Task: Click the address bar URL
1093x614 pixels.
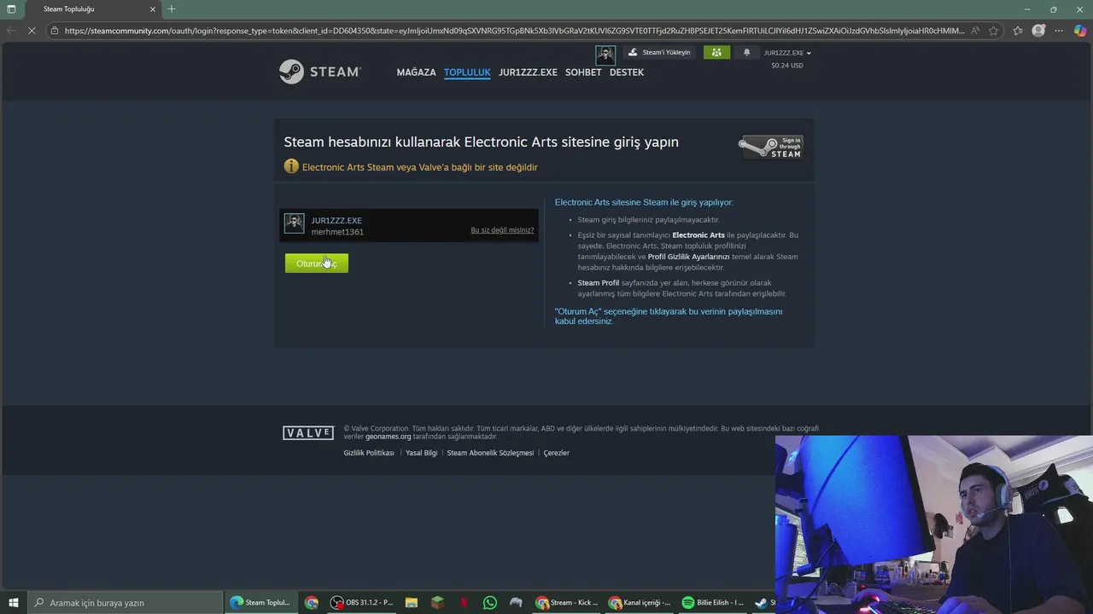Action: pos(514,31)
